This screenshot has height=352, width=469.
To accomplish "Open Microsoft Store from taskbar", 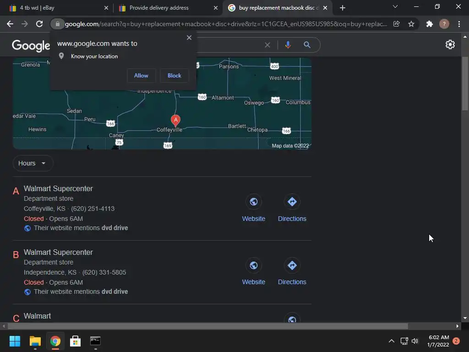I will pyautogui.click(x=75, y=341).
